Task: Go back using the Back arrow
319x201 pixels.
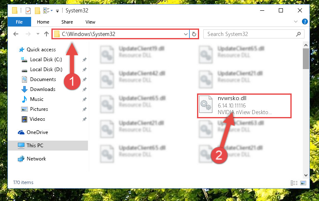Action: click(x=16, y=34)
